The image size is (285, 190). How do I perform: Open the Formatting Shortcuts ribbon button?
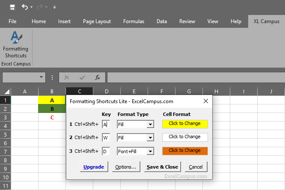[x=16, y=45]
